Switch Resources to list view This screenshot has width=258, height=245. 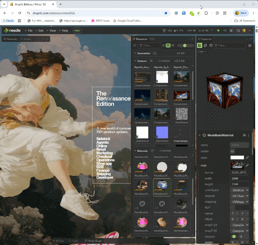click(173, 46)
